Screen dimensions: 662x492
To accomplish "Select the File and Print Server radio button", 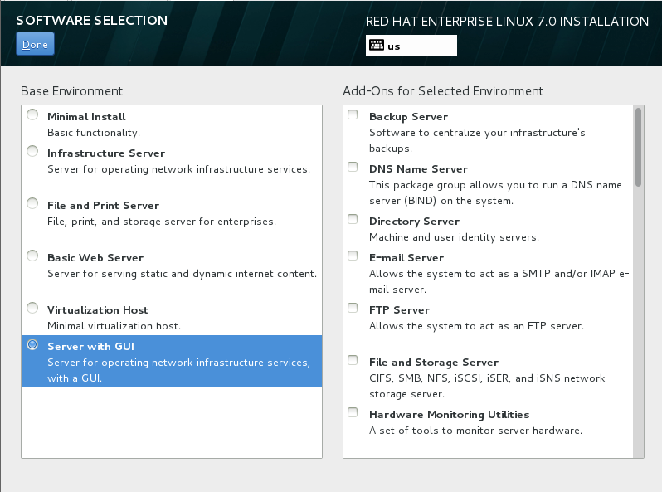I will [32, 203].
